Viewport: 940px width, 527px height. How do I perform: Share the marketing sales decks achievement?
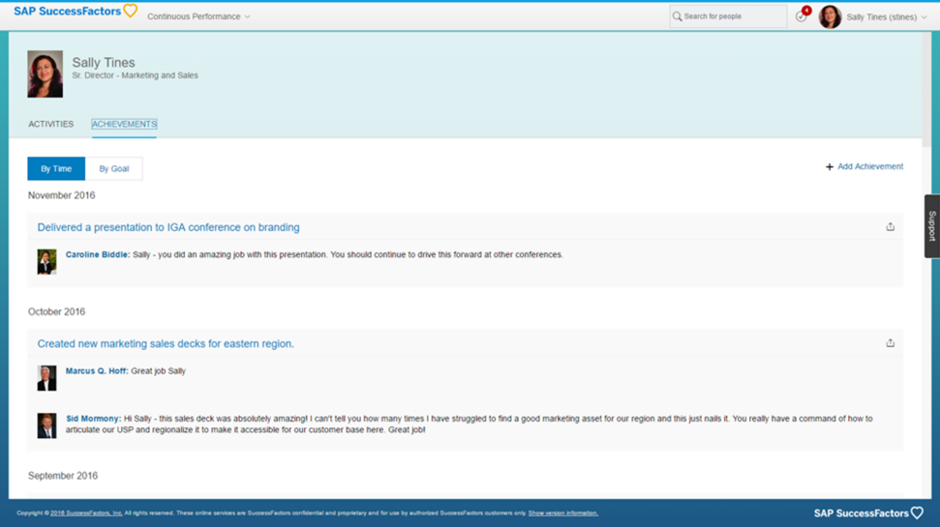pyautogui.click(x=891, y=343)
